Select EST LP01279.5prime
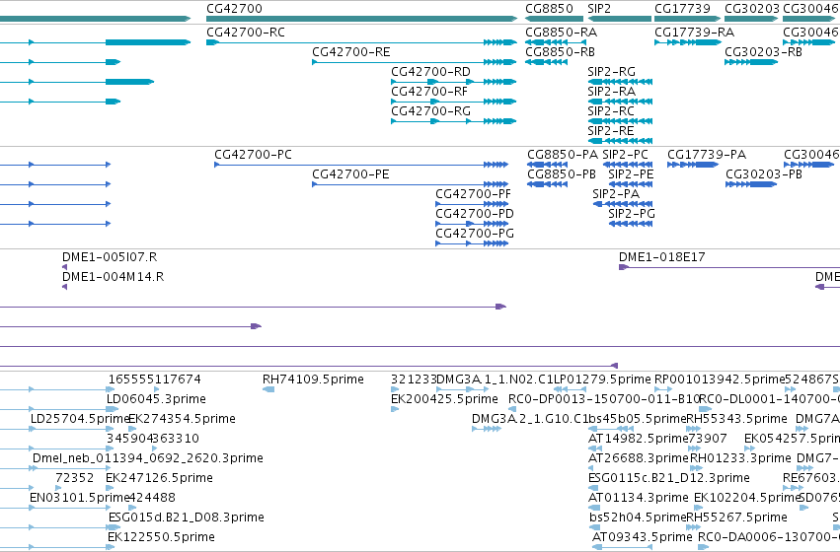The image size is (840, 552). point(569,389)
